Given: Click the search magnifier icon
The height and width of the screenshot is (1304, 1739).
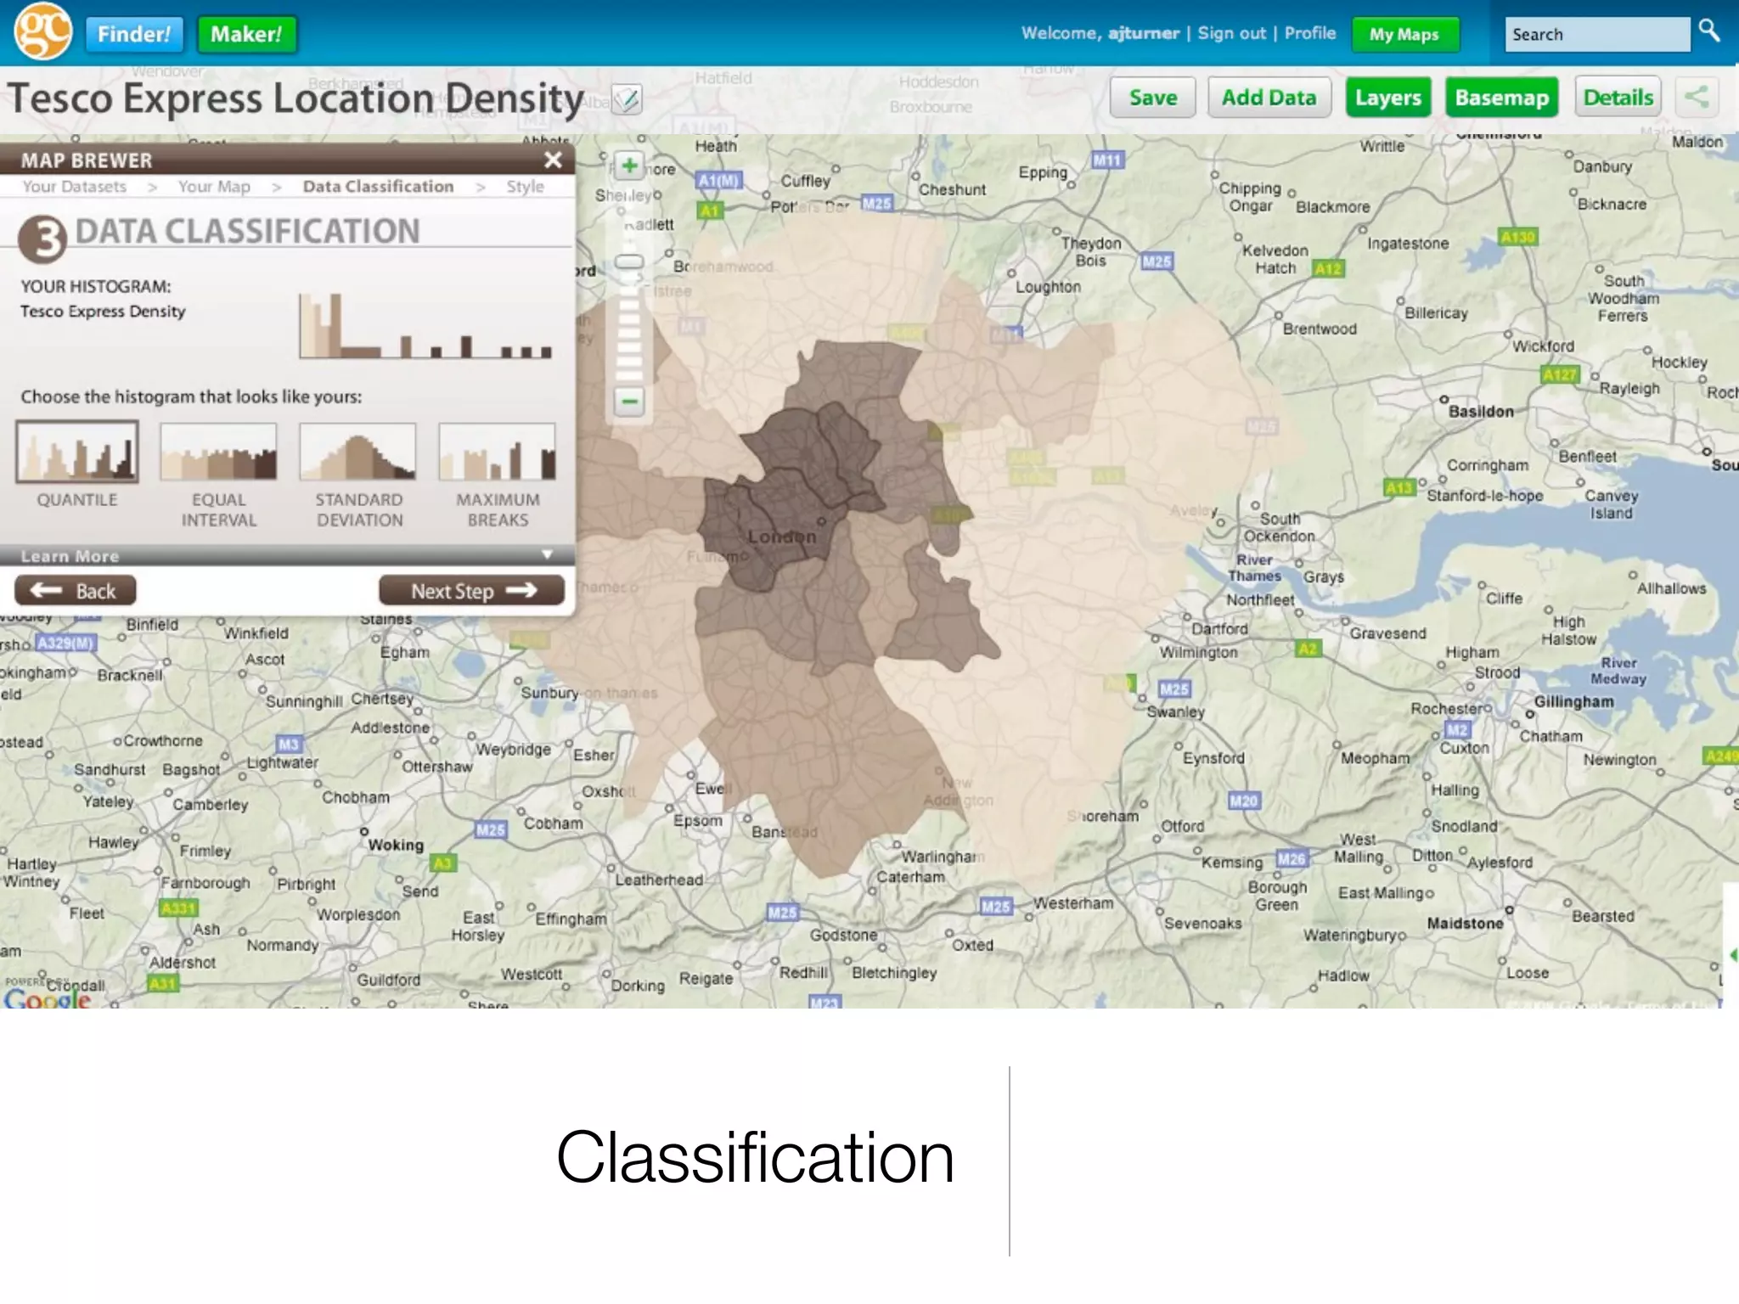Looking at the screenshot, I should [x=1708, y=31].
